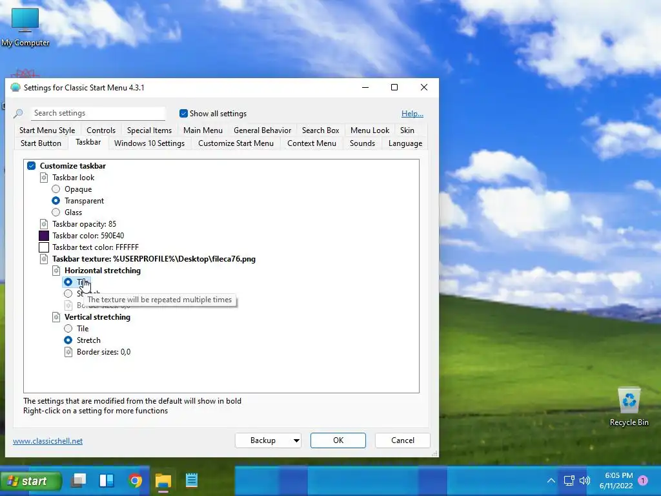
Task: Open Task View in the taskbar
Action: 78,480
